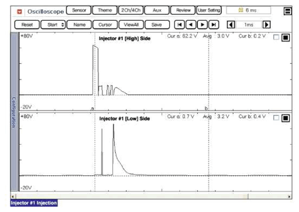299x212 pixels.
Task: Click the Save button
Action: [x=157, y=24]
